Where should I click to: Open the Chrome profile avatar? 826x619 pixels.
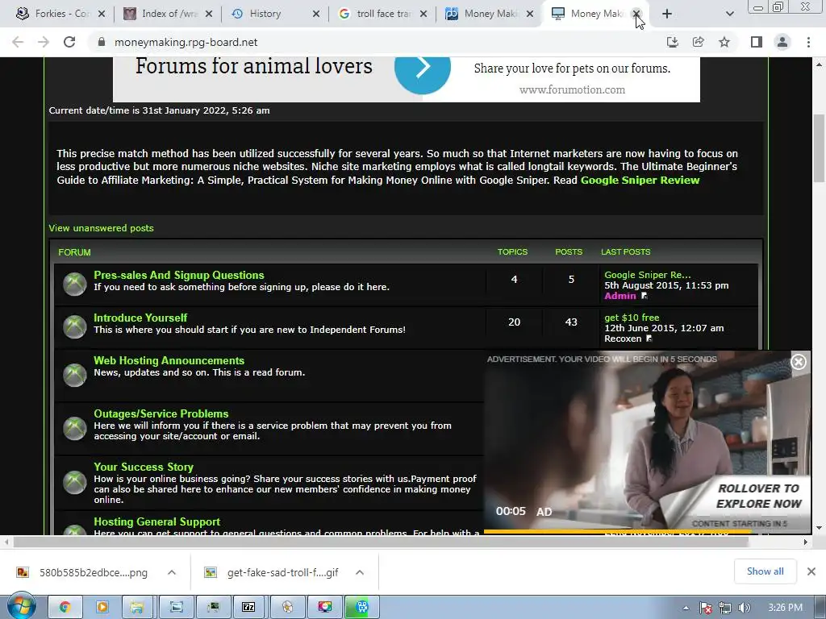point(782,42)
